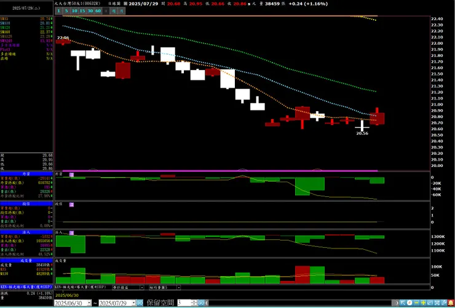Select the weekly (週) chart tab
Image resolution: width=455 pixels, height=308 pixels.
pos(114,11)
